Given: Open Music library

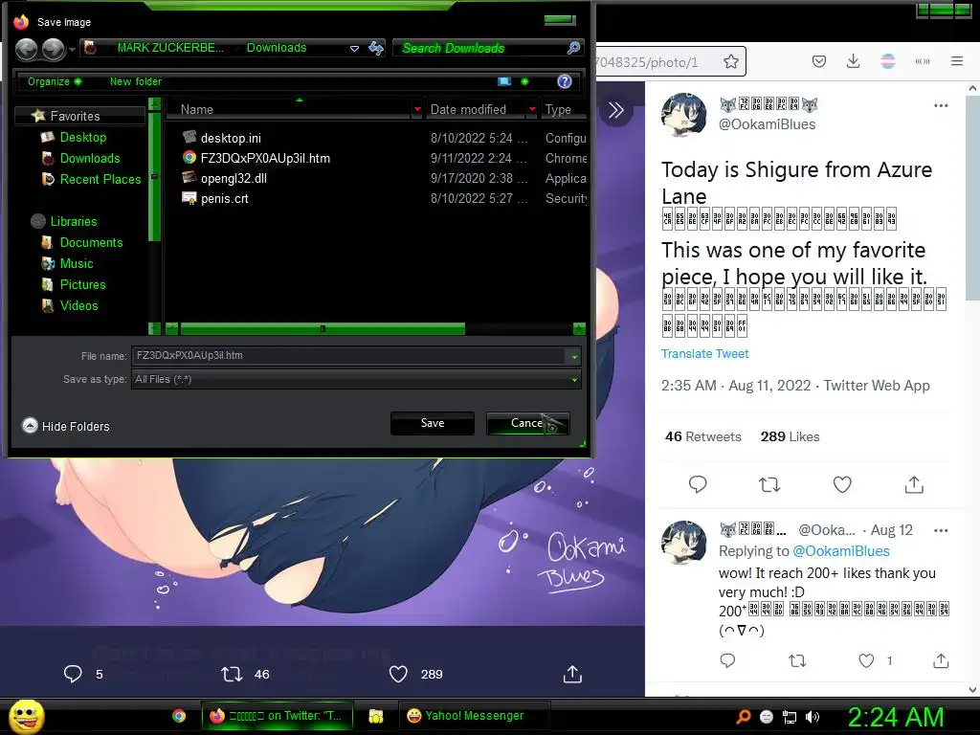Looking at the screenshot, I should tap(77, 264).
